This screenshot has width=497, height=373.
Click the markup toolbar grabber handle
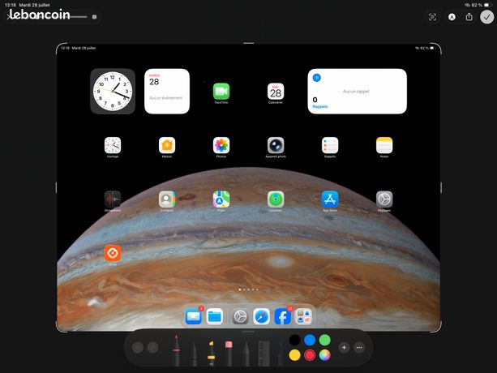tap(248, 332)
